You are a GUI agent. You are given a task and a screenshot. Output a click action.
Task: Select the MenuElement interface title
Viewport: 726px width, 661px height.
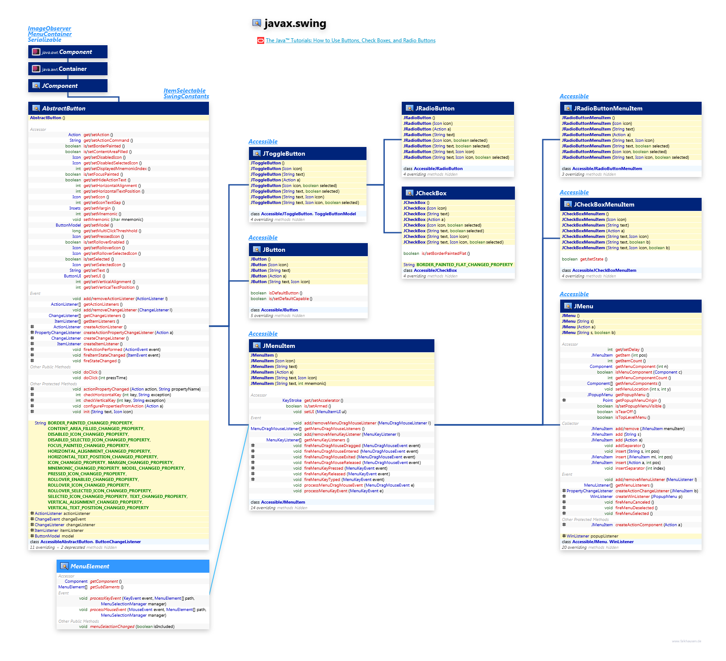[90, 566]
